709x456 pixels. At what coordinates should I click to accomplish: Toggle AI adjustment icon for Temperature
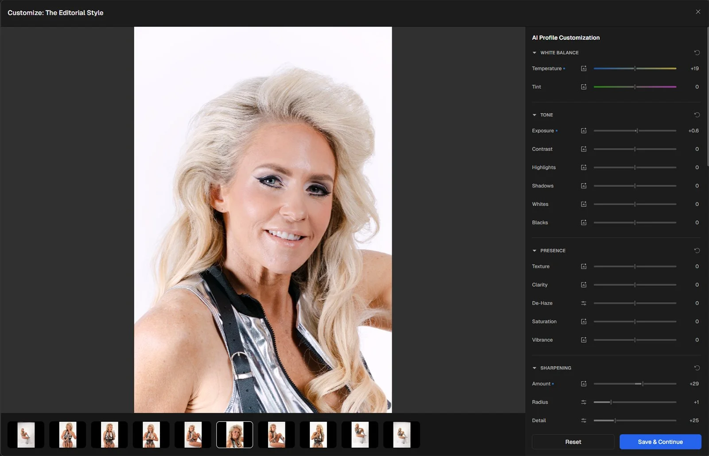point(584,69)
